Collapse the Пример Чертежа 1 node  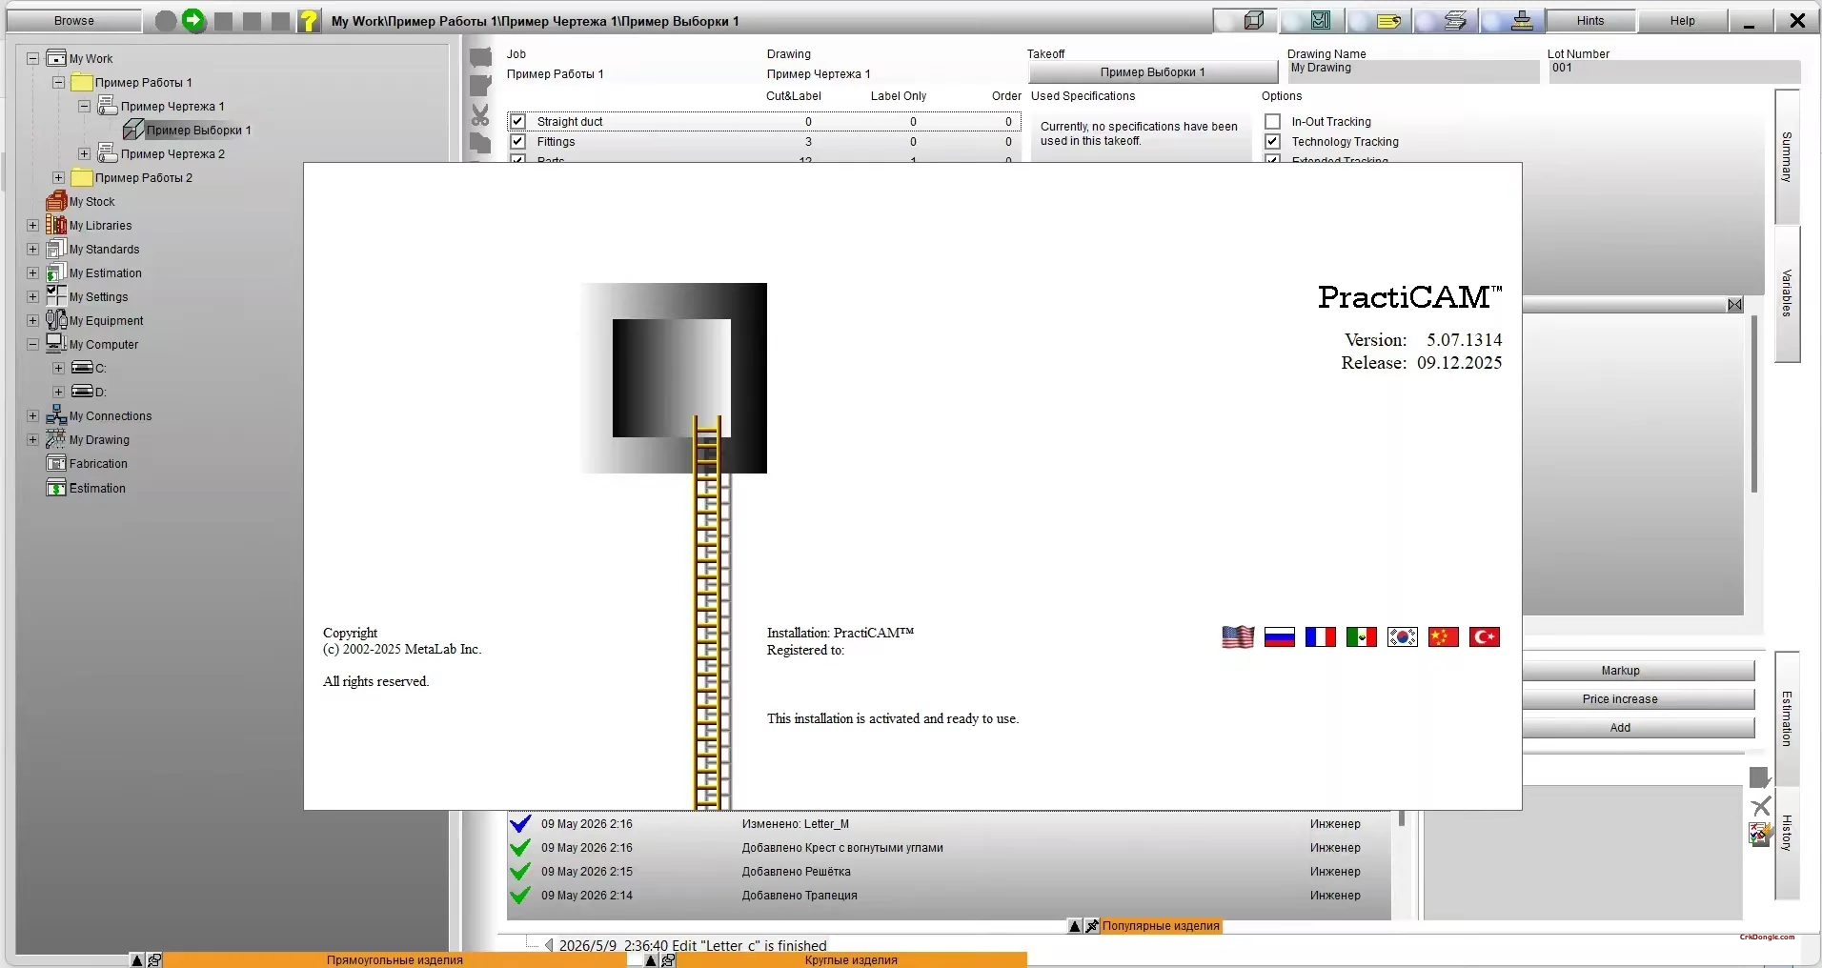tap(84, 106)
